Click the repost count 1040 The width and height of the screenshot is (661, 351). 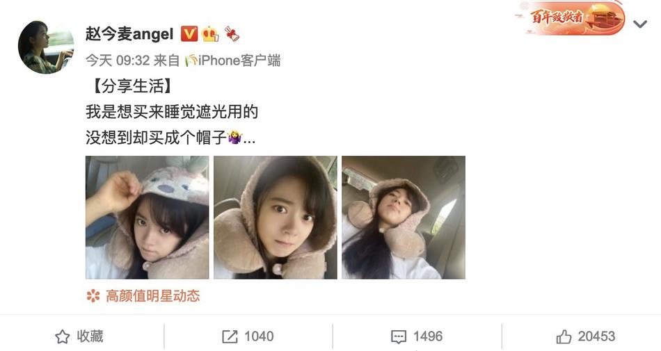pyautogui.click(x=259, y=336)
